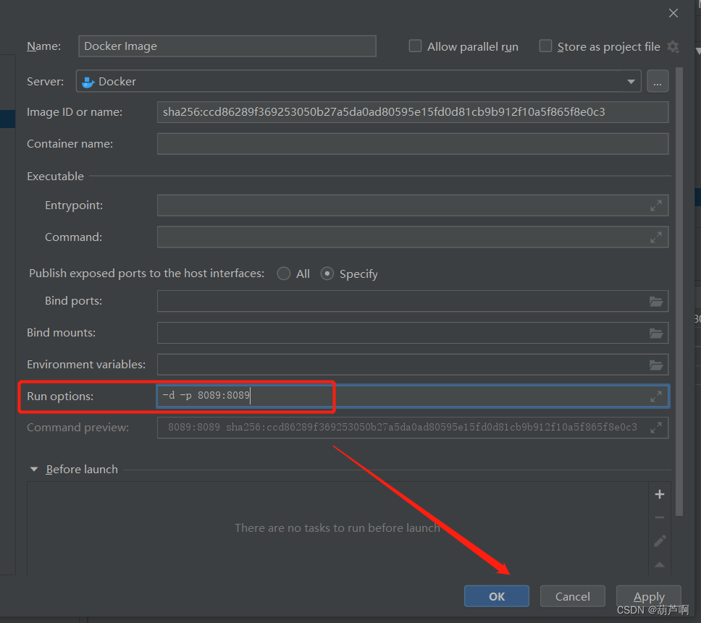Click the OK button
The image size is (701, 623).
tap(496, 596)
